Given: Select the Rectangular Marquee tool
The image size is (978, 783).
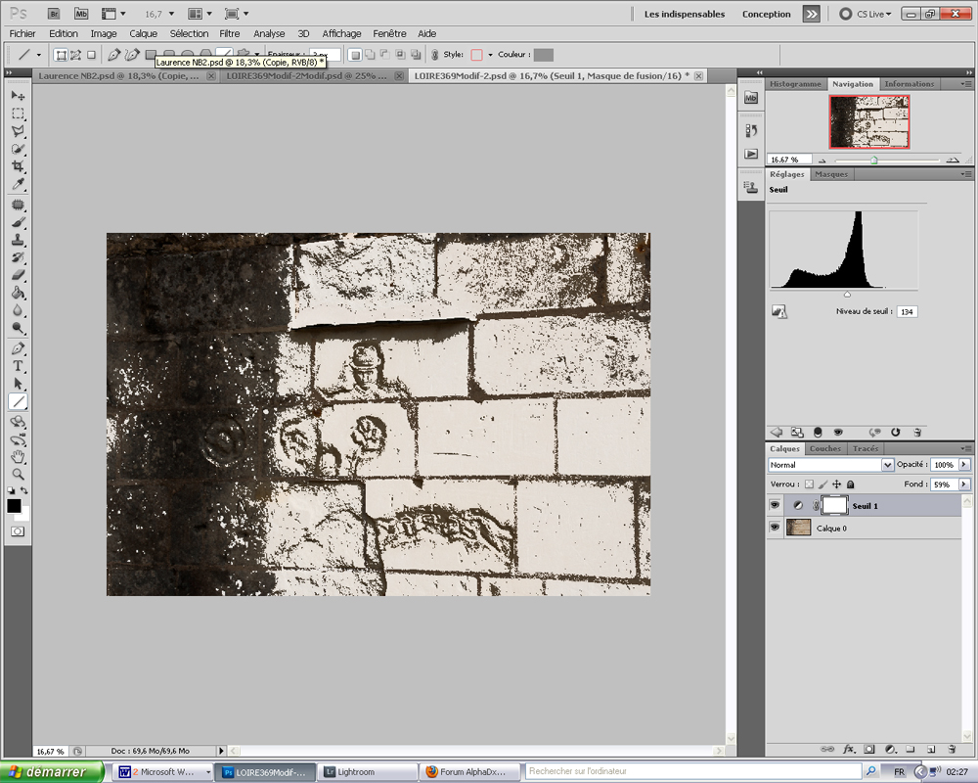Looking at the screenshot, I should (x=18, y=114).
